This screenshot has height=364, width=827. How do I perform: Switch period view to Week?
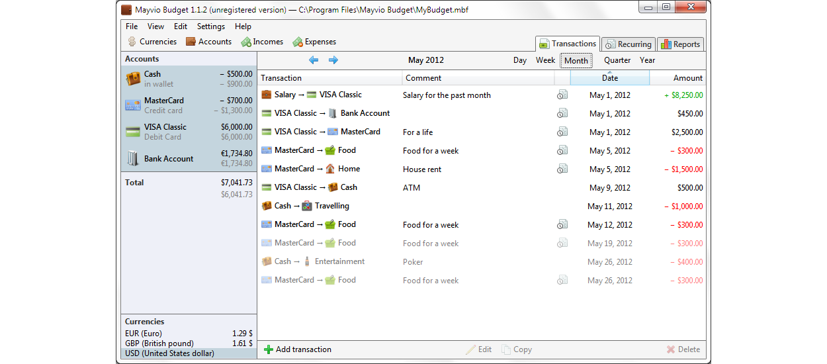click(545, 60)
